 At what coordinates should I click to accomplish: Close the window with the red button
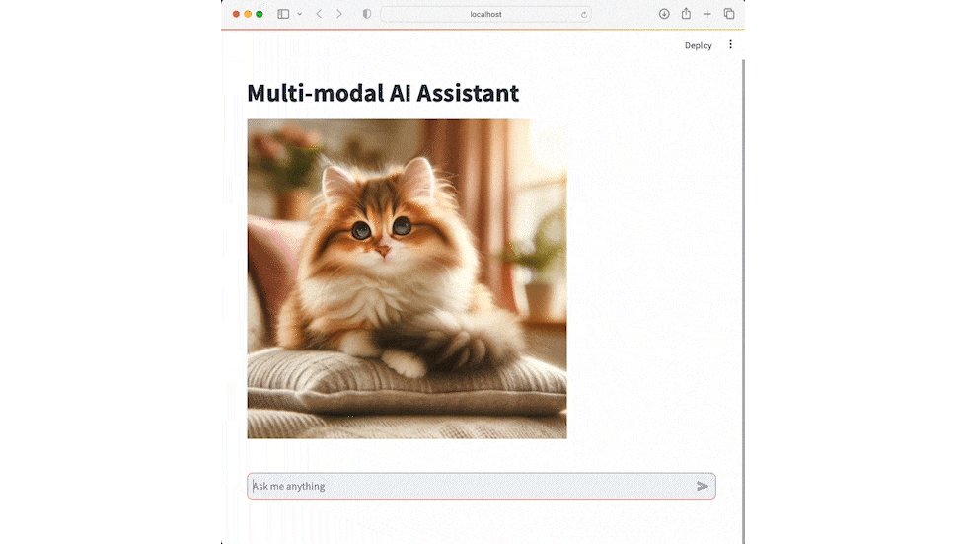(236, 14)
